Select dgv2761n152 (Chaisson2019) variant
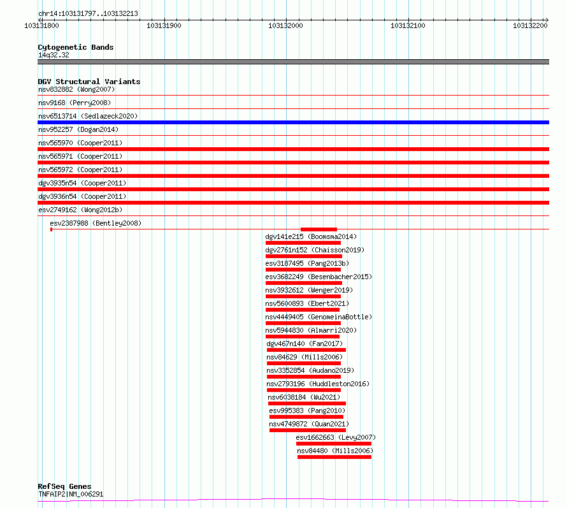Screen dimensions: 567x508 pos(315,250)
